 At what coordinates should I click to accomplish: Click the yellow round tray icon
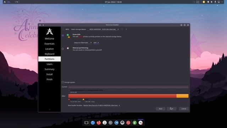pyautogui.click(x=204, y=2)
